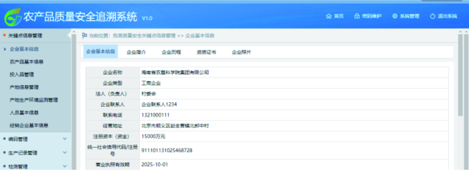Click address 北京市顺义区赵全营镇北郎中村
The width and height of the screenshot is (469, 170).
tap(175, 126)
